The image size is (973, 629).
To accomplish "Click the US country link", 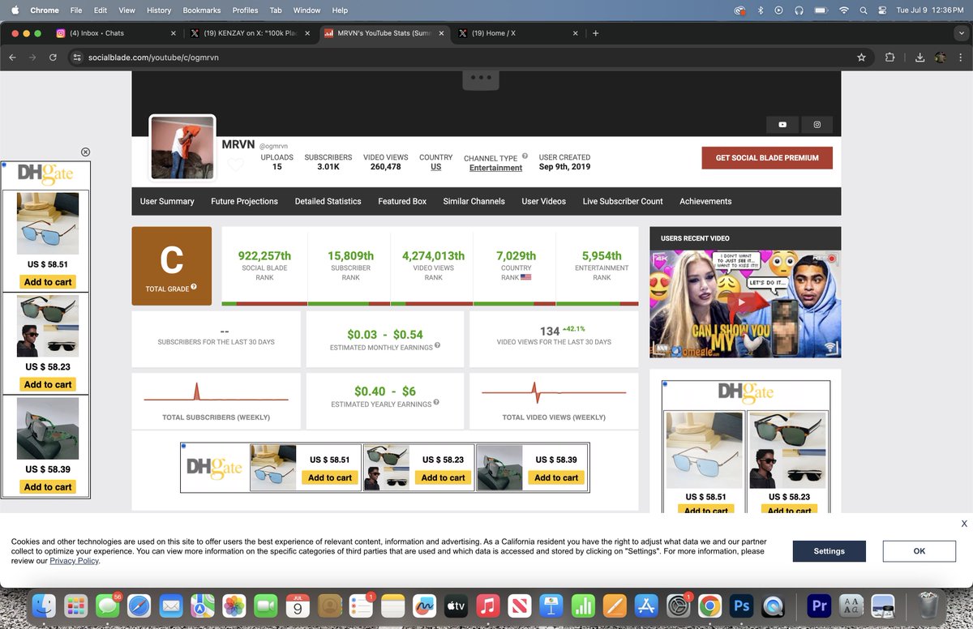I will [x=435, y=167].
